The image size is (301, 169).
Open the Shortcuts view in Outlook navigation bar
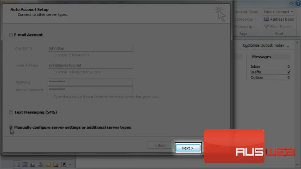63,164
